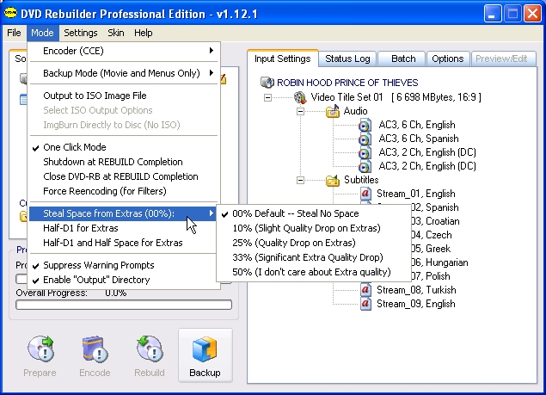Click the Overall Progress bar
Viewport: 546px width, 395px height.
click(x=124, y=305)
